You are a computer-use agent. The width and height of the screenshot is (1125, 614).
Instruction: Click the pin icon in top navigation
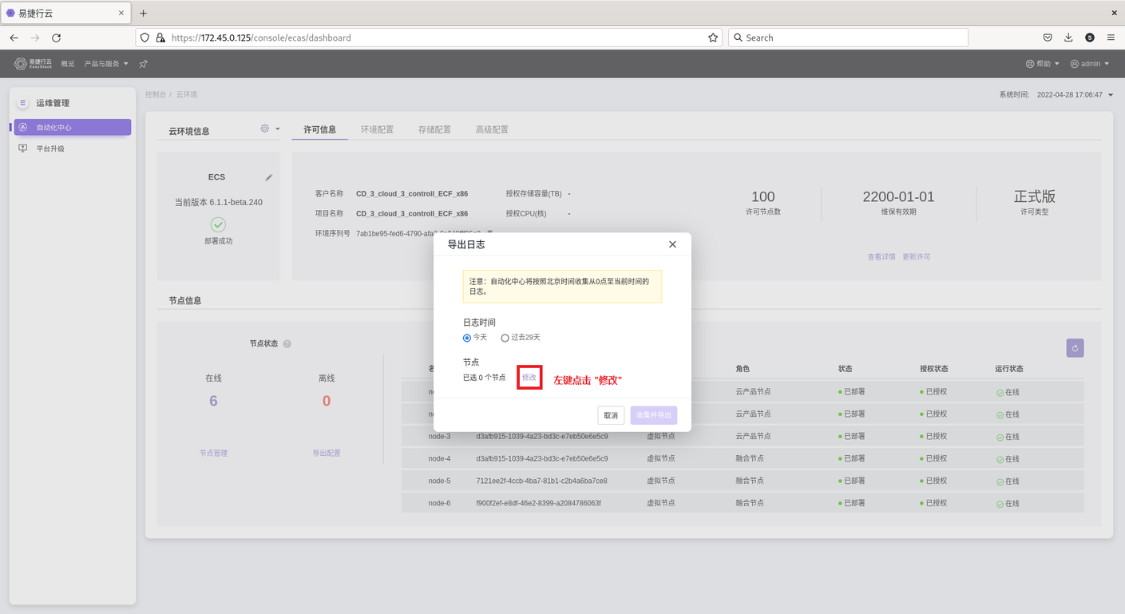144,64
